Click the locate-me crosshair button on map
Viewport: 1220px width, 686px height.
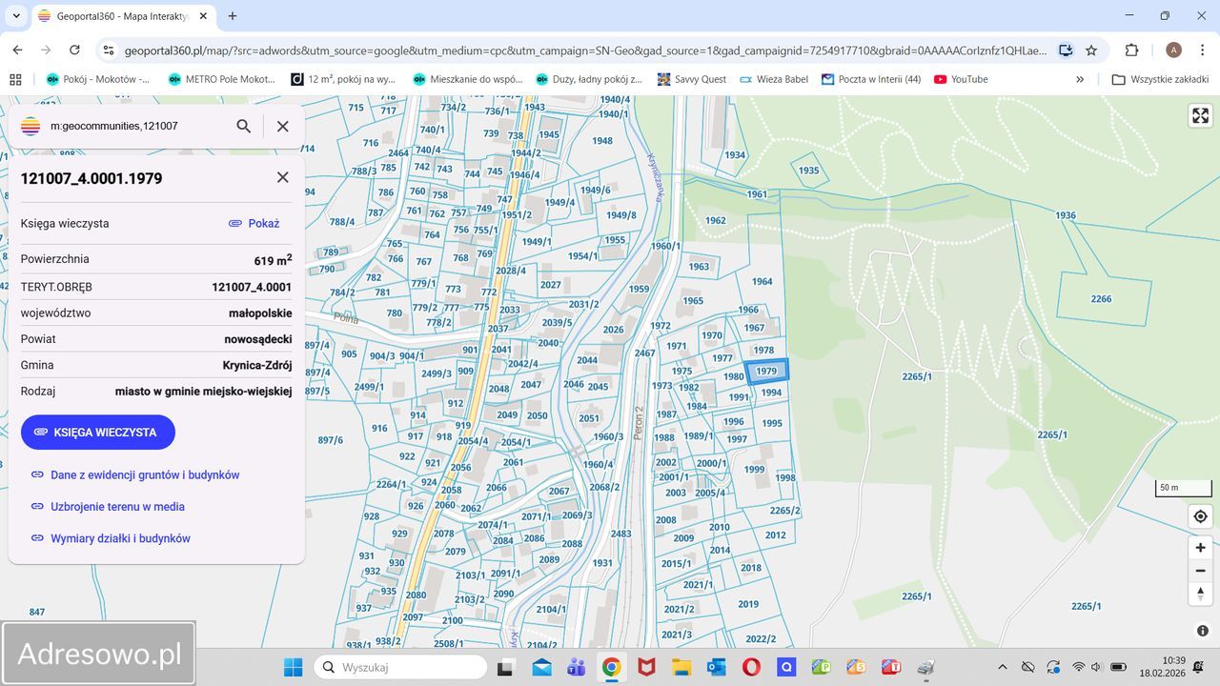1200,516
